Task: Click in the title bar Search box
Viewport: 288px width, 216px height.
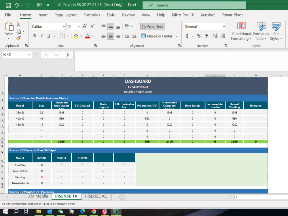Action: pos(194,5)
